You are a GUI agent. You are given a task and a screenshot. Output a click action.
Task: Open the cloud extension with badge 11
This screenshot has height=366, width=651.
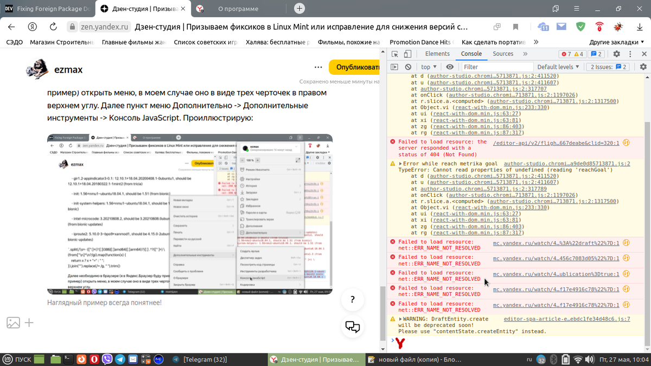point(543,27)
